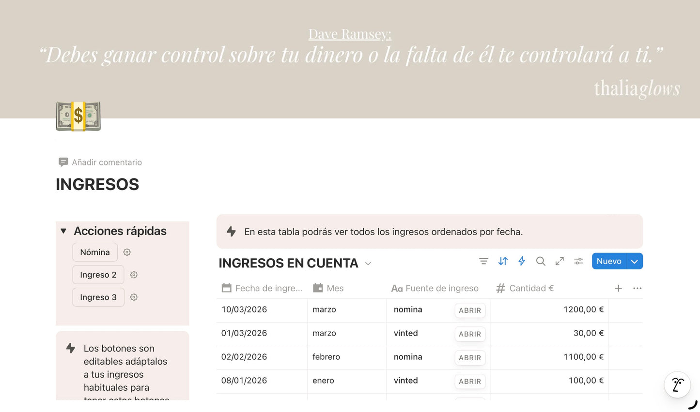
Task: Open the dropdown next to the Nuevo button
Action: tap(634, 261)
